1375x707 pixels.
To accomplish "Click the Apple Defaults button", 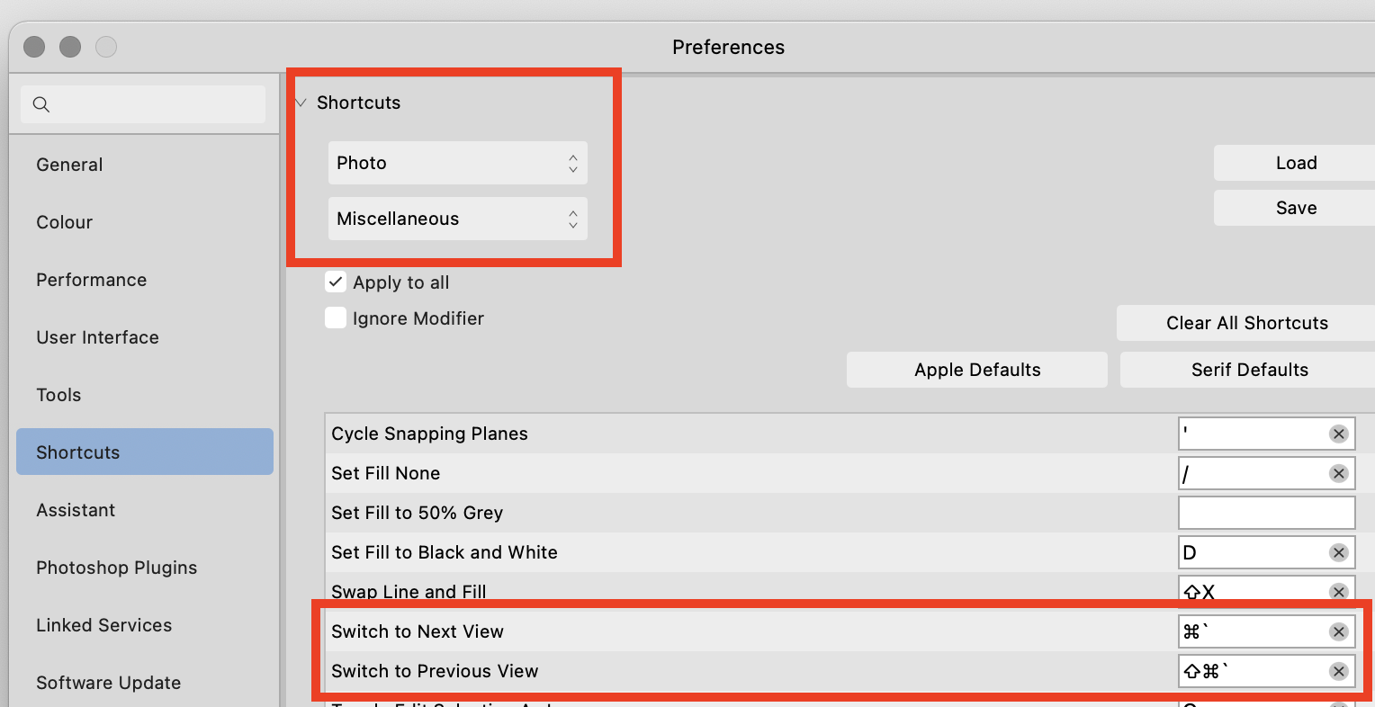I will click(976, 370).
